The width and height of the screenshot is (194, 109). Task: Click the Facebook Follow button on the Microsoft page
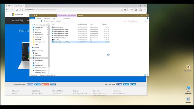tap(30, 84)
